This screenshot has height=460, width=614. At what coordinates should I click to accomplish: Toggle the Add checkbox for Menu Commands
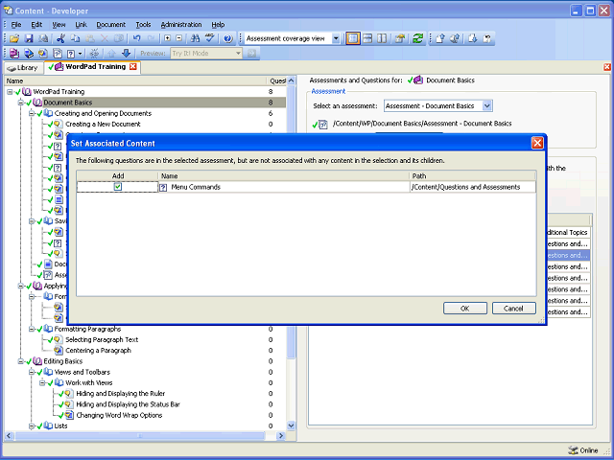click(118, 187)
